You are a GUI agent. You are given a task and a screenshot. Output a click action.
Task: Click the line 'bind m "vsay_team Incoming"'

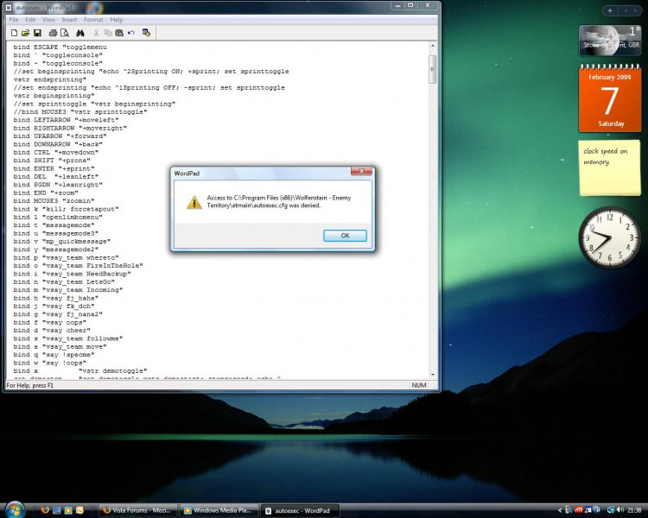[68, 290]
